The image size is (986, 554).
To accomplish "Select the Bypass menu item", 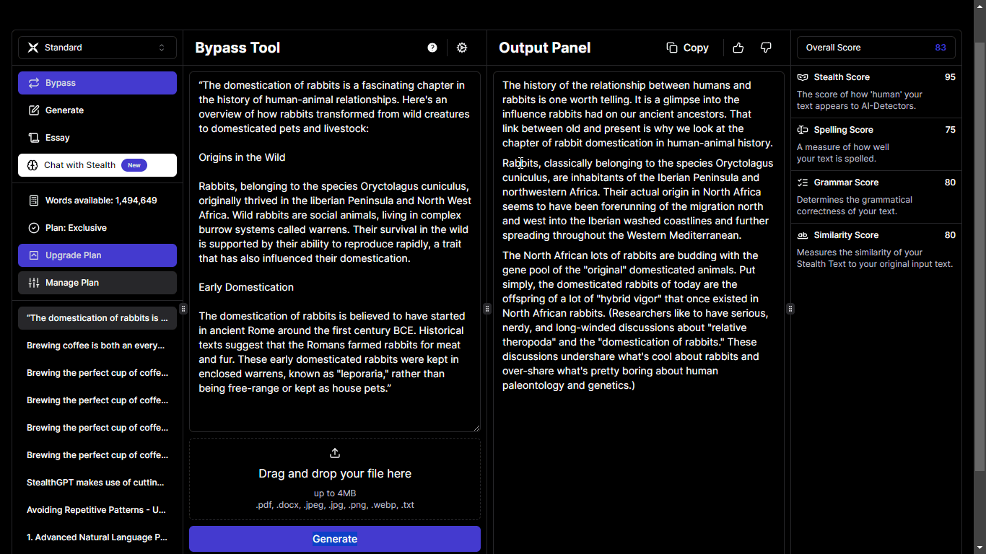I will (97, 83).
